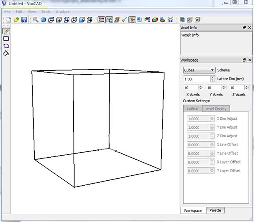Viewport: 254px width, 222px height.
Task: Click the grey import arrow icon
Action: [x=190, y=20]
